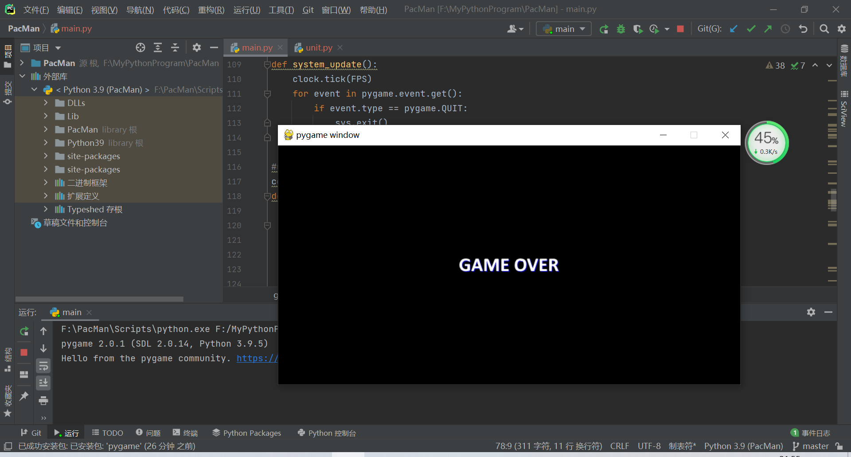Rerun main in Run panel
The image size is (851, 457).
[x=24, y=331]
